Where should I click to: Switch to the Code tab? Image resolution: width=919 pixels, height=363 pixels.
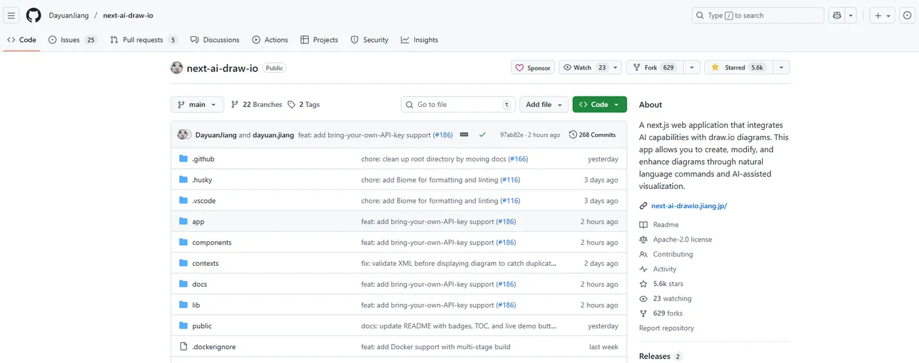(x=22, y=40)
